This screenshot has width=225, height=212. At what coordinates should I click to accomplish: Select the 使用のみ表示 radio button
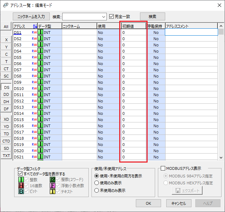point(97,183)
